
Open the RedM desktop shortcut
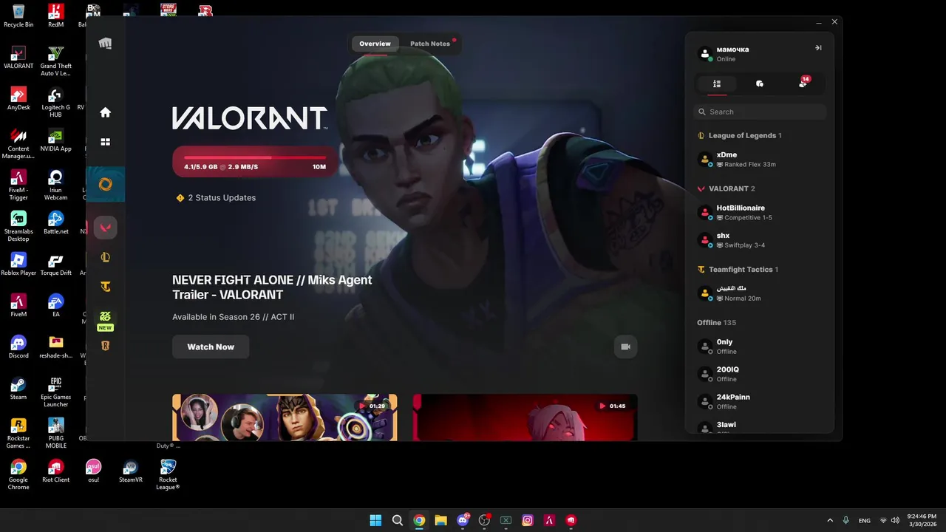55,16
